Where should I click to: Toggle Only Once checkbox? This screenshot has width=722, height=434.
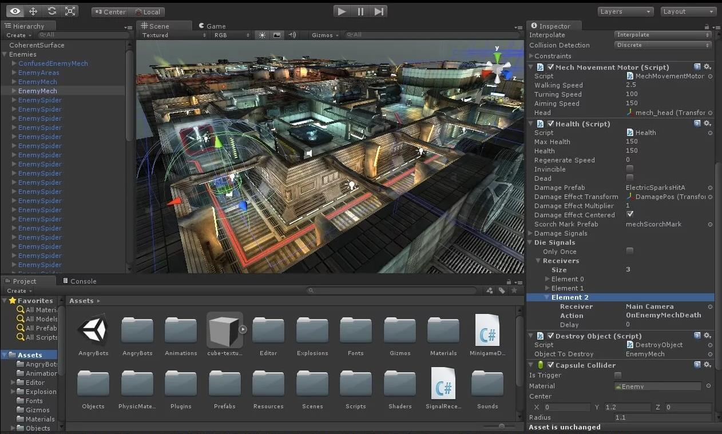[630, 251]
